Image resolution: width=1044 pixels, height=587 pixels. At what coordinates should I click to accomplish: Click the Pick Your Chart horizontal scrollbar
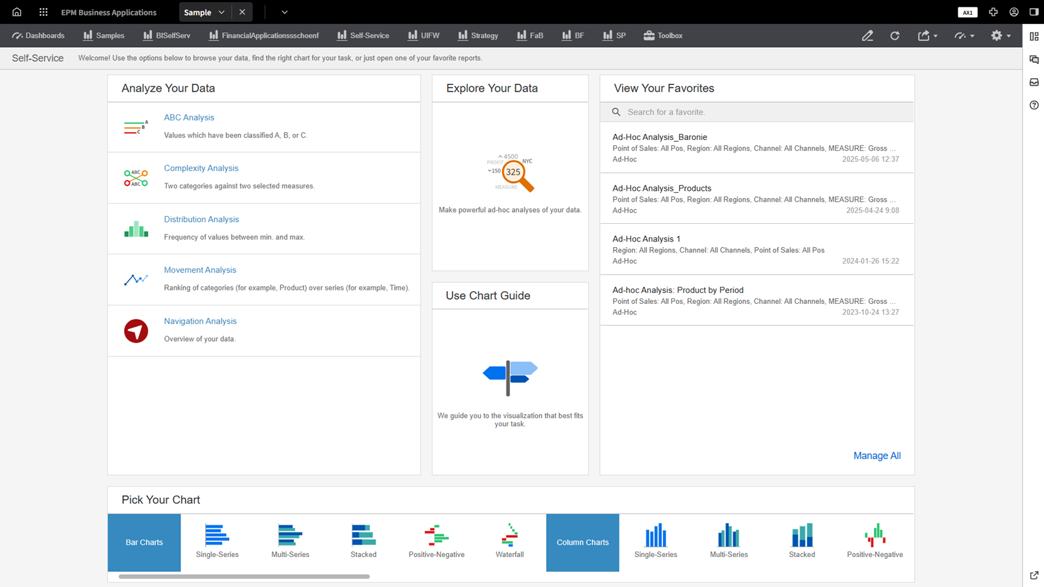244,576
